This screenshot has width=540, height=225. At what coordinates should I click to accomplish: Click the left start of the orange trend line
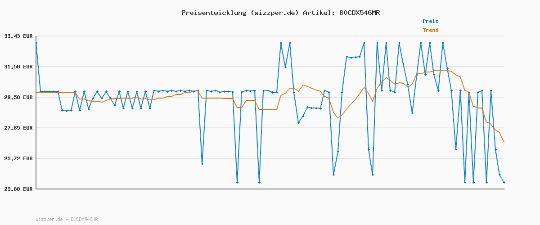click(36, 92)
